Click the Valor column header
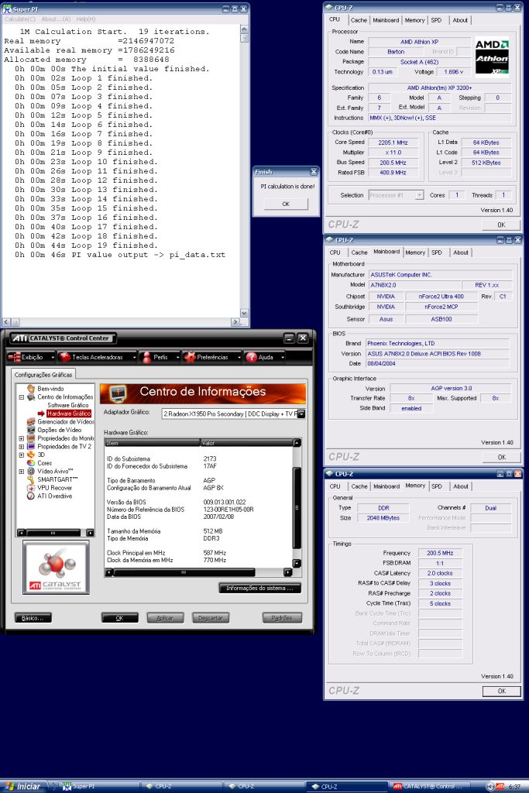 point(246,443)
